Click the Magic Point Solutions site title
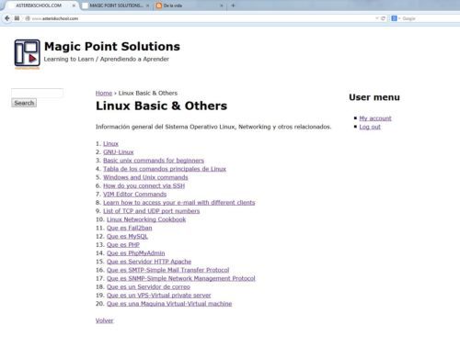The image size is (460, 358). [112, 47]
